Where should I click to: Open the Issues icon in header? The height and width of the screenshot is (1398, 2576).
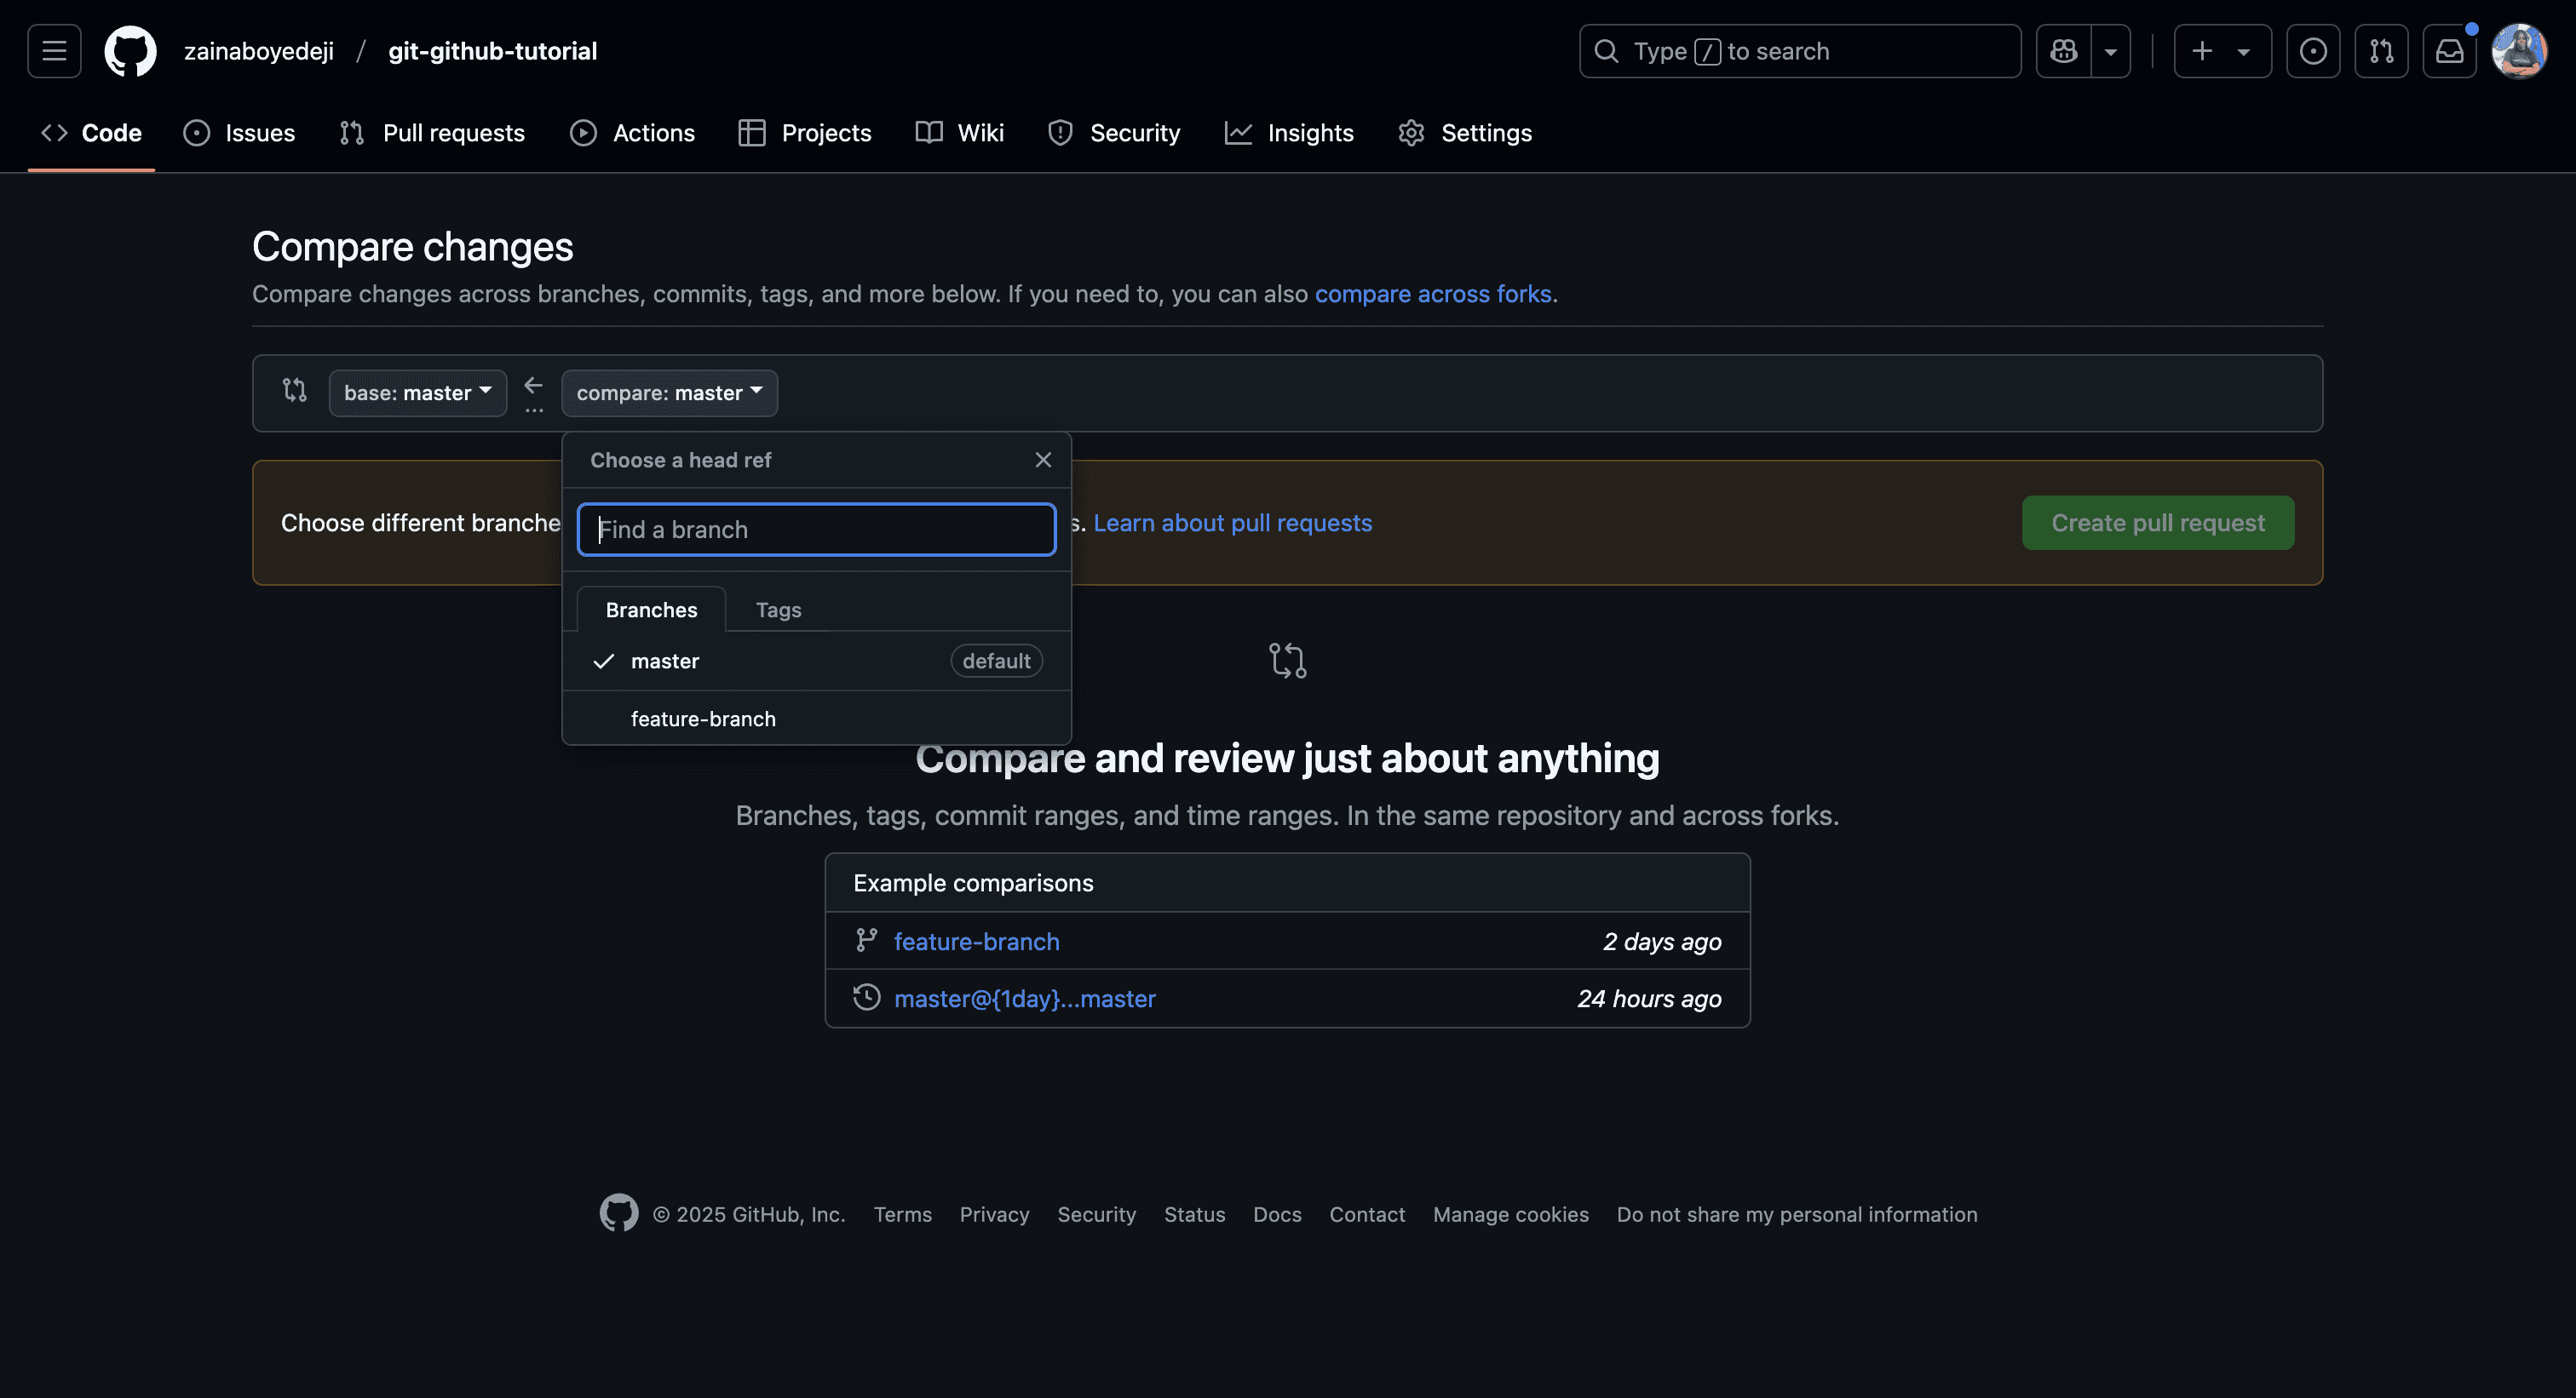coord(2312,51)
